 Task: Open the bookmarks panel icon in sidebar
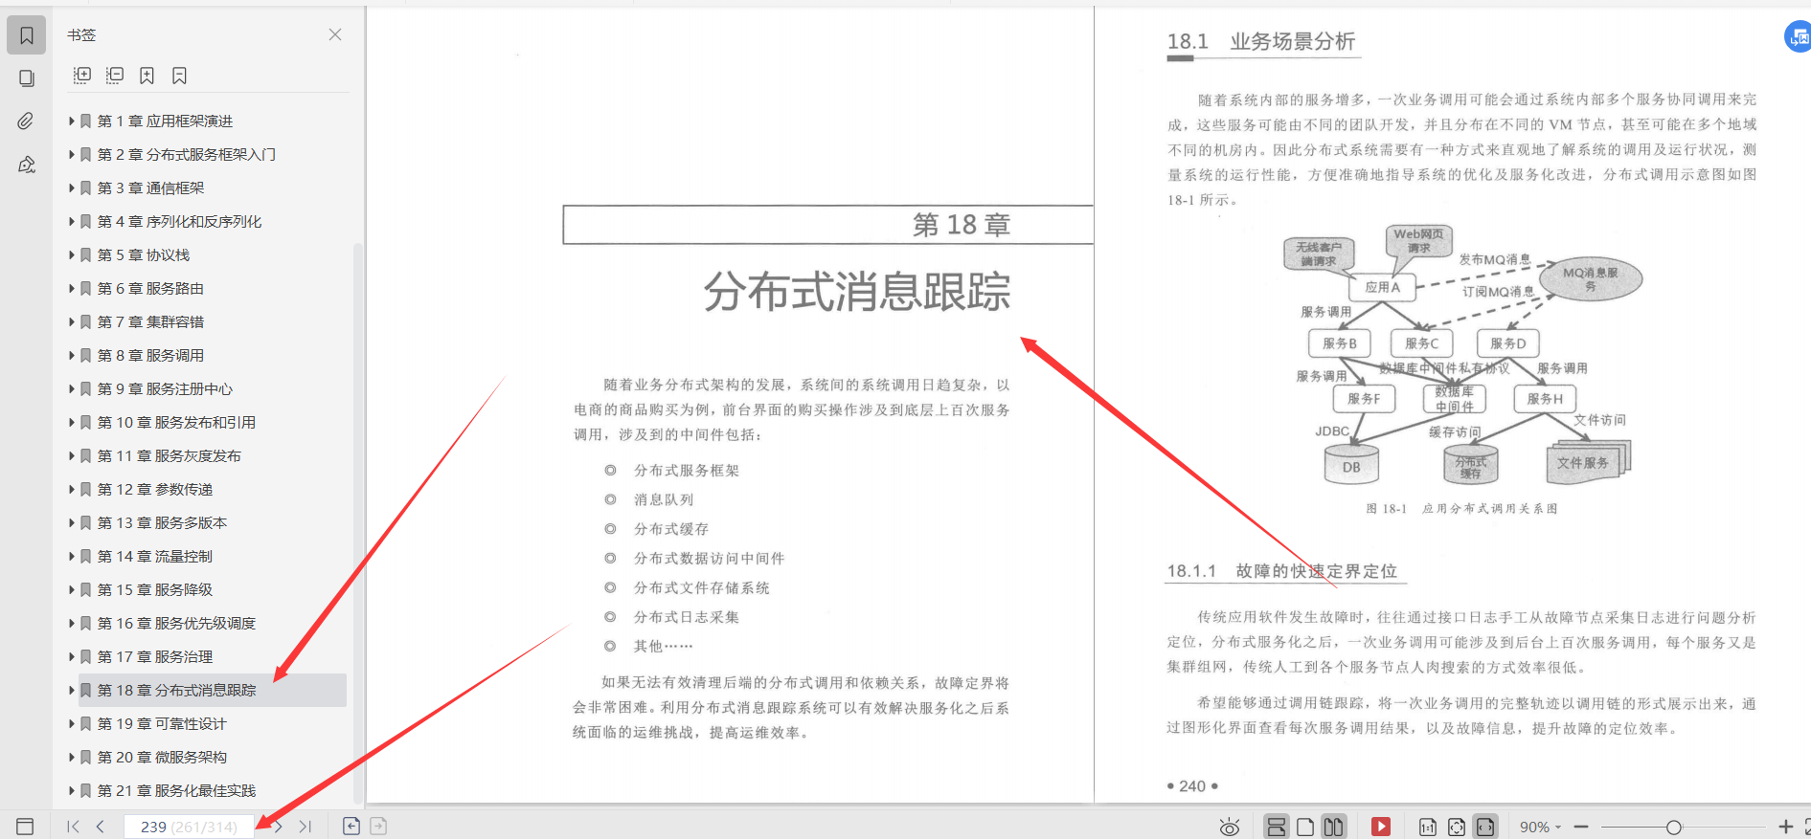(x=27, y=35)
